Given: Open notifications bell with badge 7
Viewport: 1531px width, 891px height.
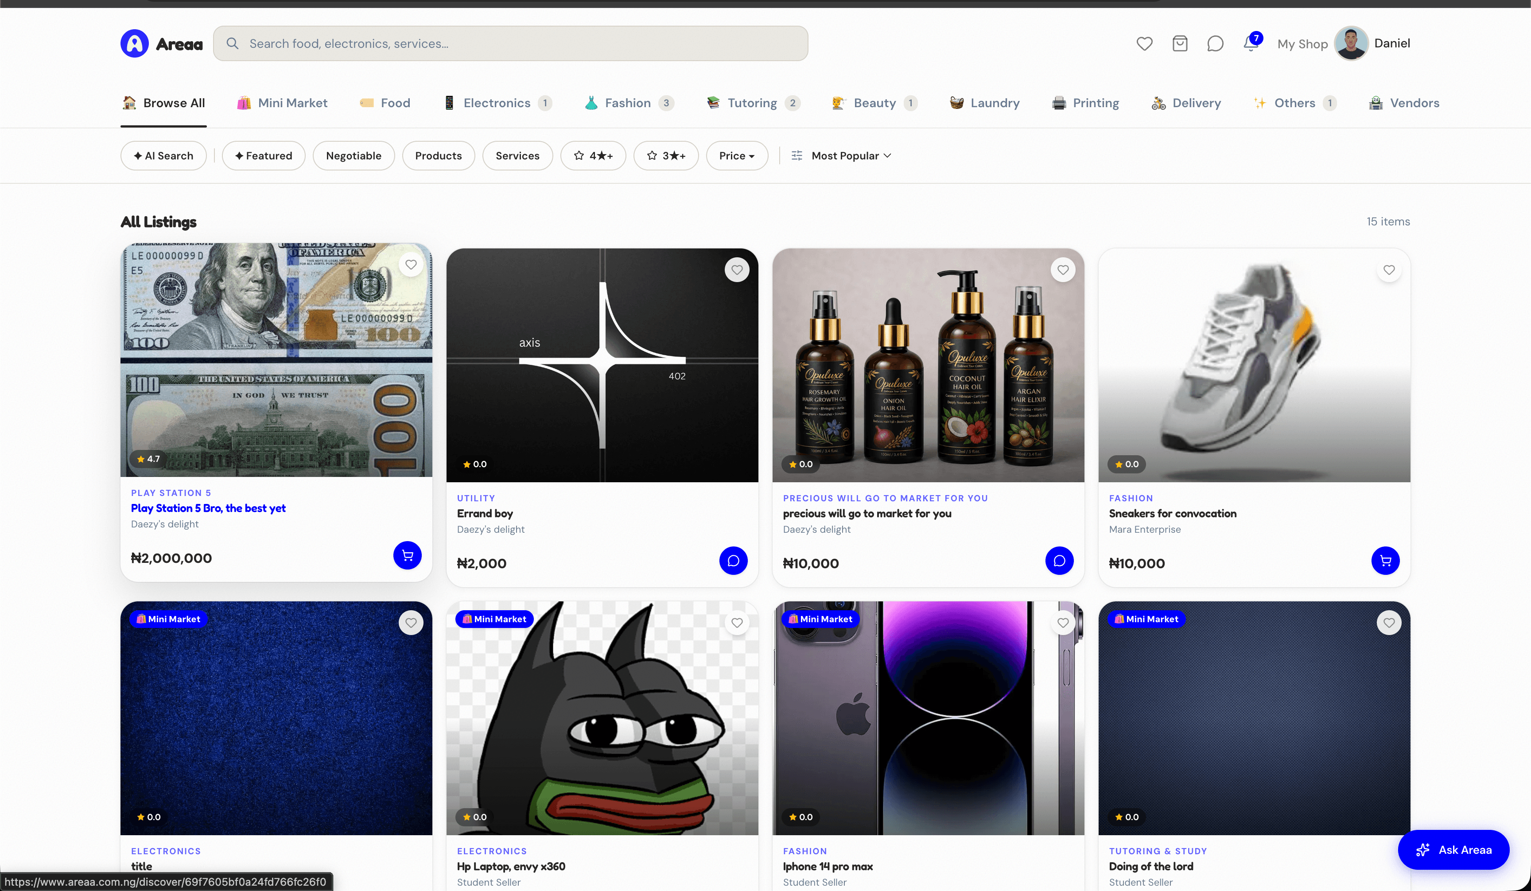Looking at the screenshot, I should (x=1251, y=43).
